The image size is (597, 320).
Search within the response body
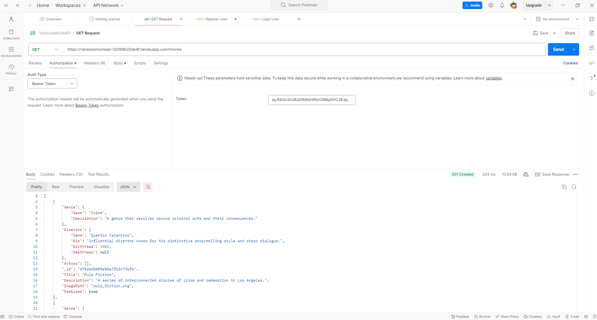click(x=574, y=187)
